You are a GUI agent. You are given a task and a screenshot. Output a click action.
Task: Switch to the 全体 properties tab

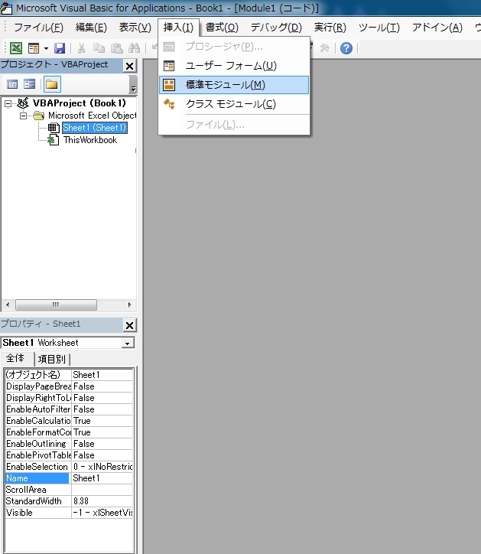tap(15, 358)
